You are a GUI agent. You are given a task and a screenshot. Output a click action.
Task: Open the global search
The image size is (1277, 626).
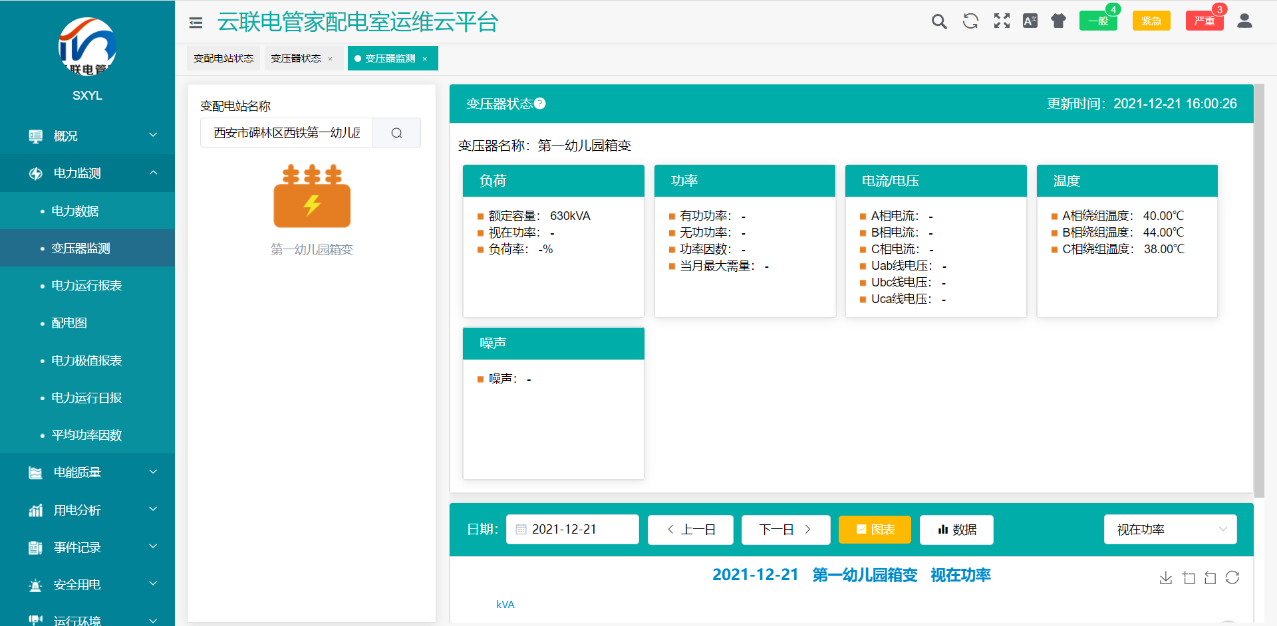click(939, 21)
